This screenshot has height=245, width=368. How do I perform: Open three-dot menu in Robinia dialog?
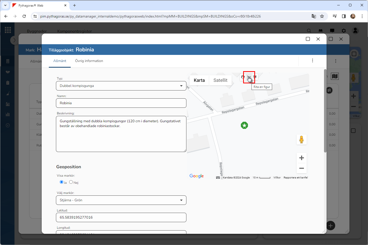pos(312,60)
